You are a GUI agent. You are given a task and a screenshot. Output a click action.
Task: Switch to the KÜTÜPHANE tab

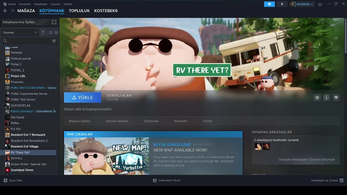[52, 11]
